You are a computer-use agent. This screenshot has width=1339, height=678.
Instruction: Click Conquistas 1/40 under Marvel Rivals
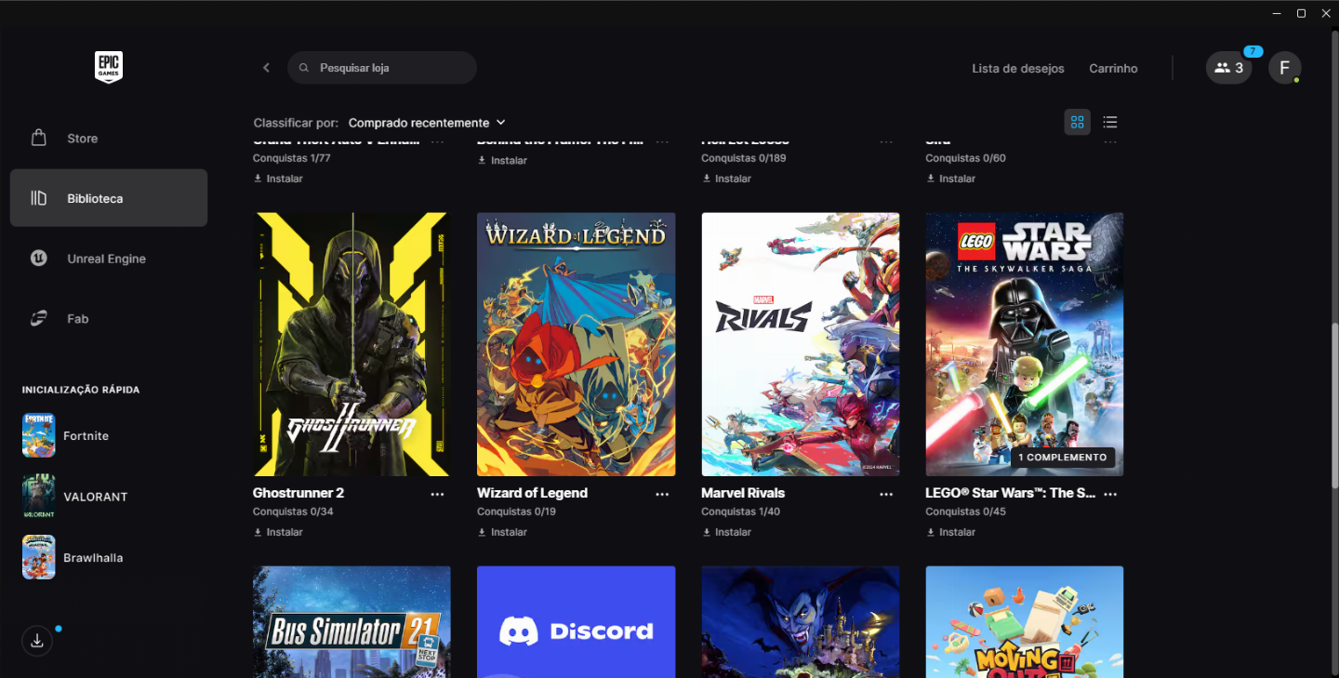pyautogui.click(x=741, y=512)
